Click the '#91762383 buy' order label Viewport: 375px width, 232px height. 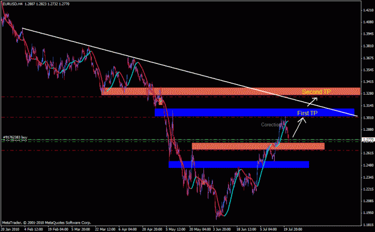[x=15, y=137]
